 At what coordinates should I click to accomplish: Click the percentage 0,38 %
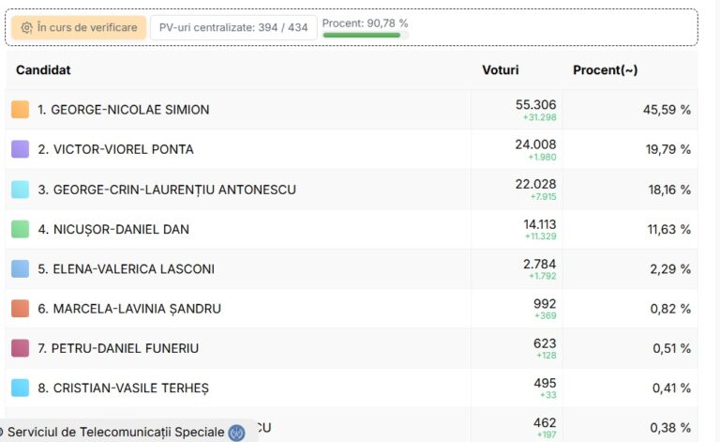pyautogui.click(x=670, y=428)
